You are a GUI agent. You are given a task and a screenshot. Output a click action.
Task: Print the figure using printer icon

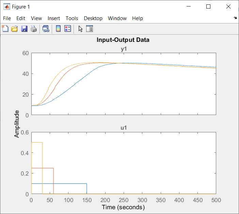[34, 29]
